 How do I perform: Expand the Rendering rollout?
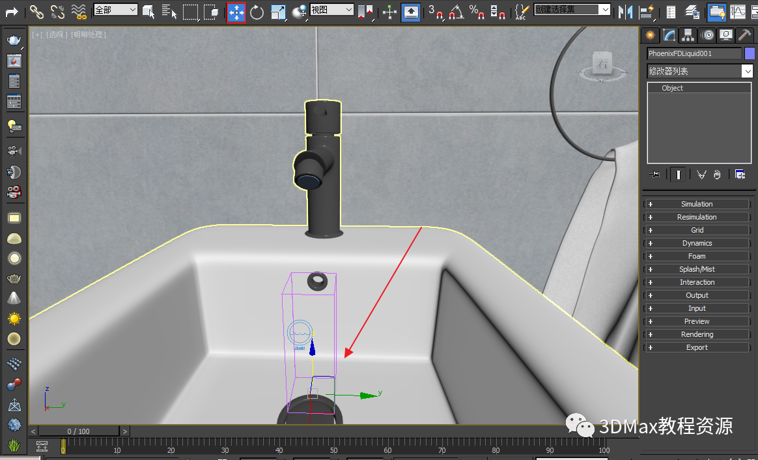pos(697,334)
